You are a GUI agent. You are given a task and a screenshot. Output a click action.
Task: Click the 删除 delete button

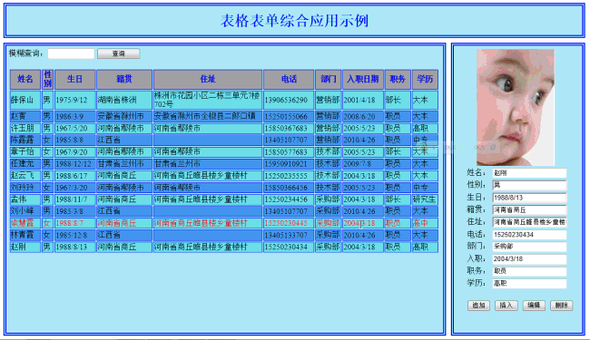(x=561, y=306)
